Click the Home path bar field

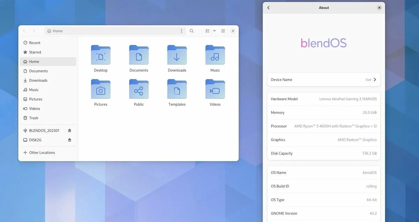[115, 31]
